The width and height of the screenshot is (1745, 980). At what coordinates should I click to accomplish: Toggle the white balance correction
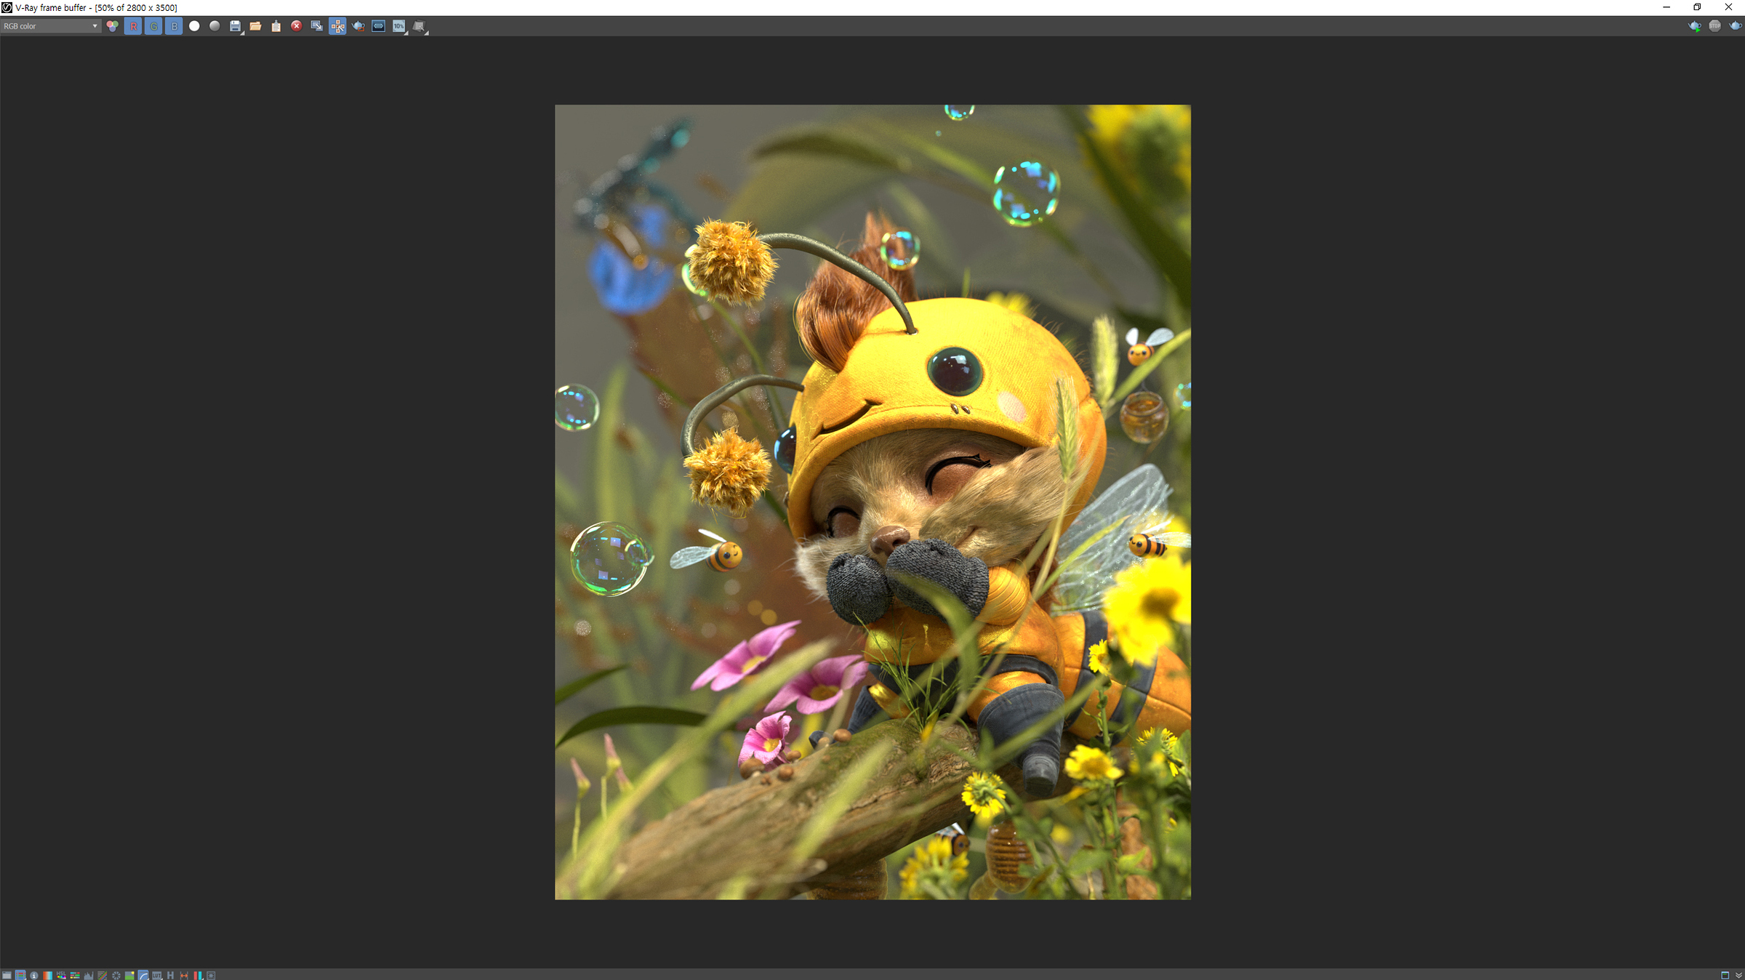tap(47, 975)
